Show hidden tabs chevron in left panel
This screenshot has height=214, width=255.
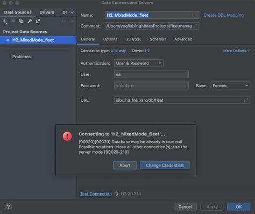(x=72, y=12)
